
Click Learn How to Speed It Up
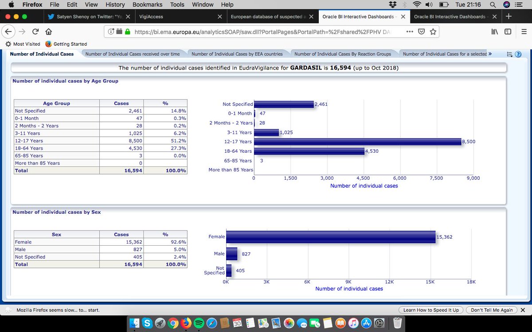(431, 310)
